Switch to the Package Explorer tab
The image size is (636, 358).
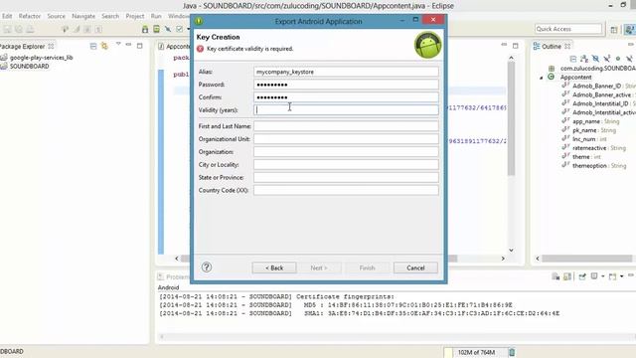[x=27, y=47]
